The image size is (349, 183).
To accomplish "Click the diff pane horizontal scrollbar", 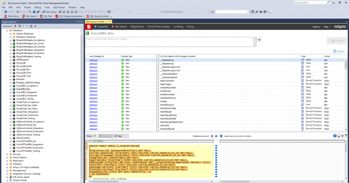I will (151, 181).
